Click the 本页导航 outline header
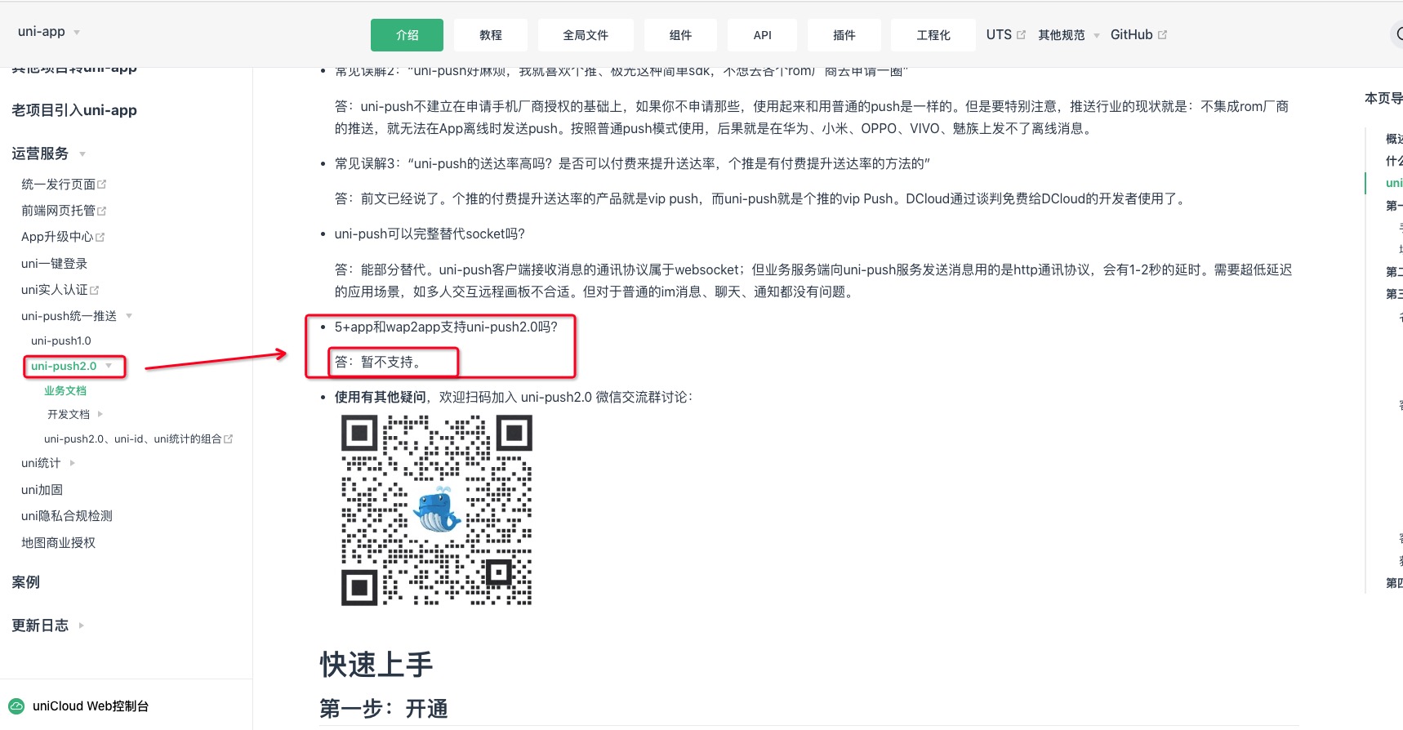Image resolution: width=1403 pixels, height=730 pixels. click(1383, 98)
